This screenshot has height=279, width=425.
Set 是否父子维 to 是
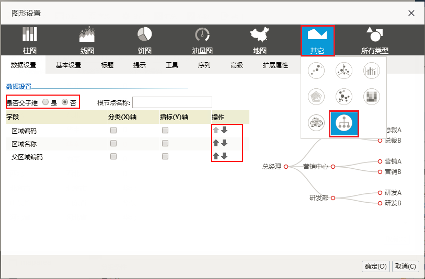pyautogui.click(x=45, y=102)
